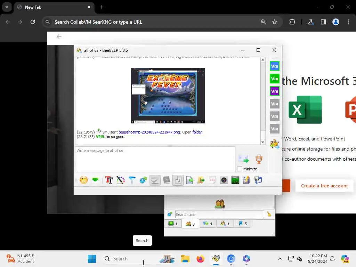Viewport: 356px width, 267px height.
Task: Click the orange microphone voice message icon
Action: pyautogui.click(x=259, y=159)
